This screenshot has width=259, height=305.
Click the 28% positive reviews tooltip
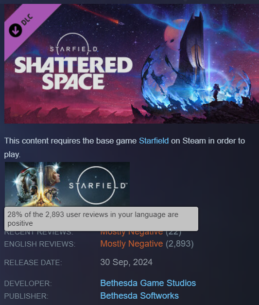point(101,219)
